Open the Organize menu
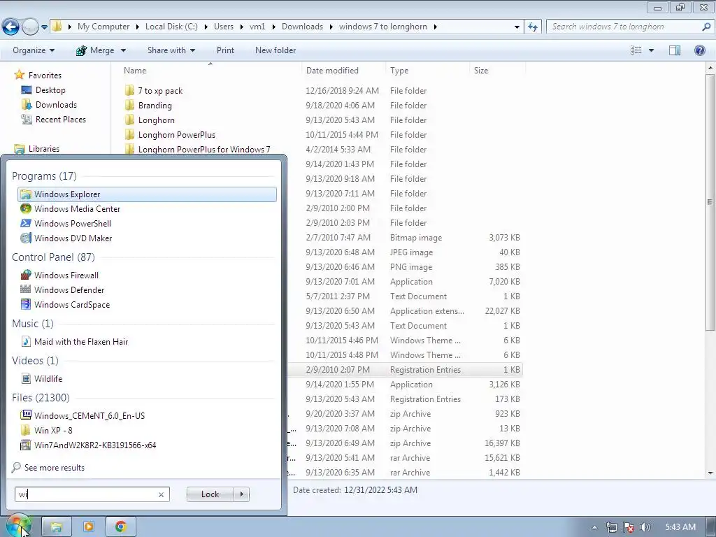Image resolution: width=716 pixels, height=537 pixels. point(34,50)
